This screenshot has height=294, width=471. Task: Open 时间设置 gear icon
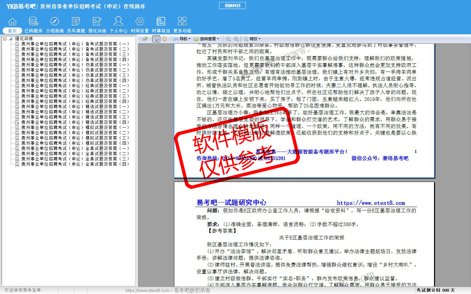click(140, 22)
